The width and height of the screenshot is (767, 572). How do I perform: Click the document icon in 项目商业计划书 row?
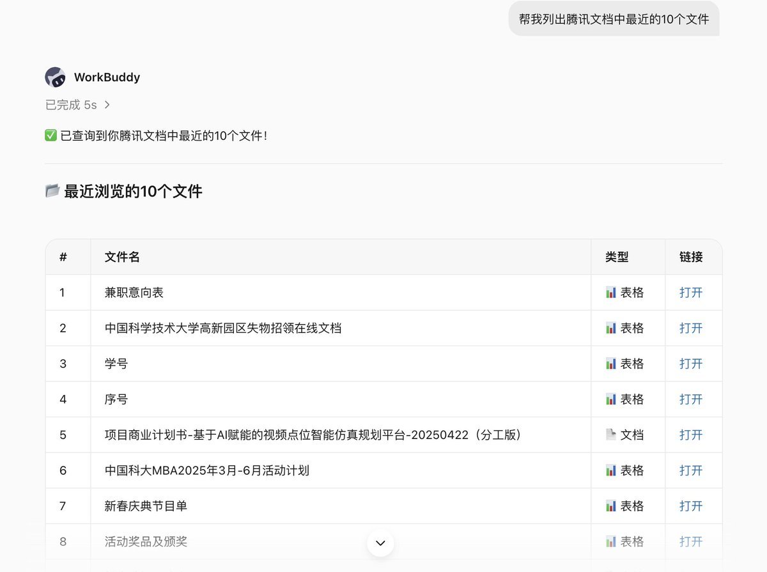pyautogui.click(x=611, y=435)
